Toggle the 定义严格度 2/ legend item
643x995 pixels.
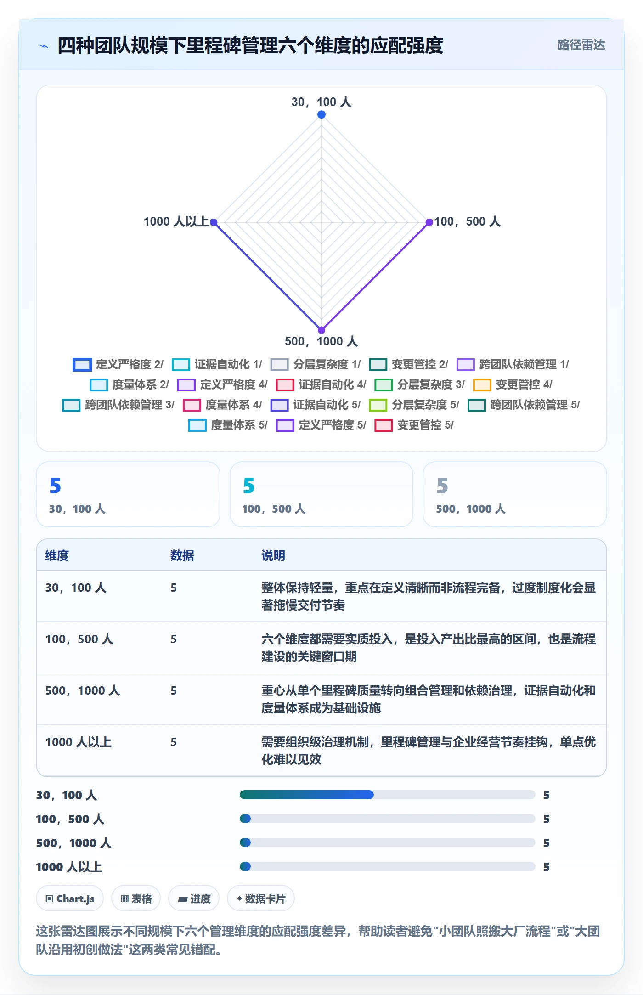point(118,364)
